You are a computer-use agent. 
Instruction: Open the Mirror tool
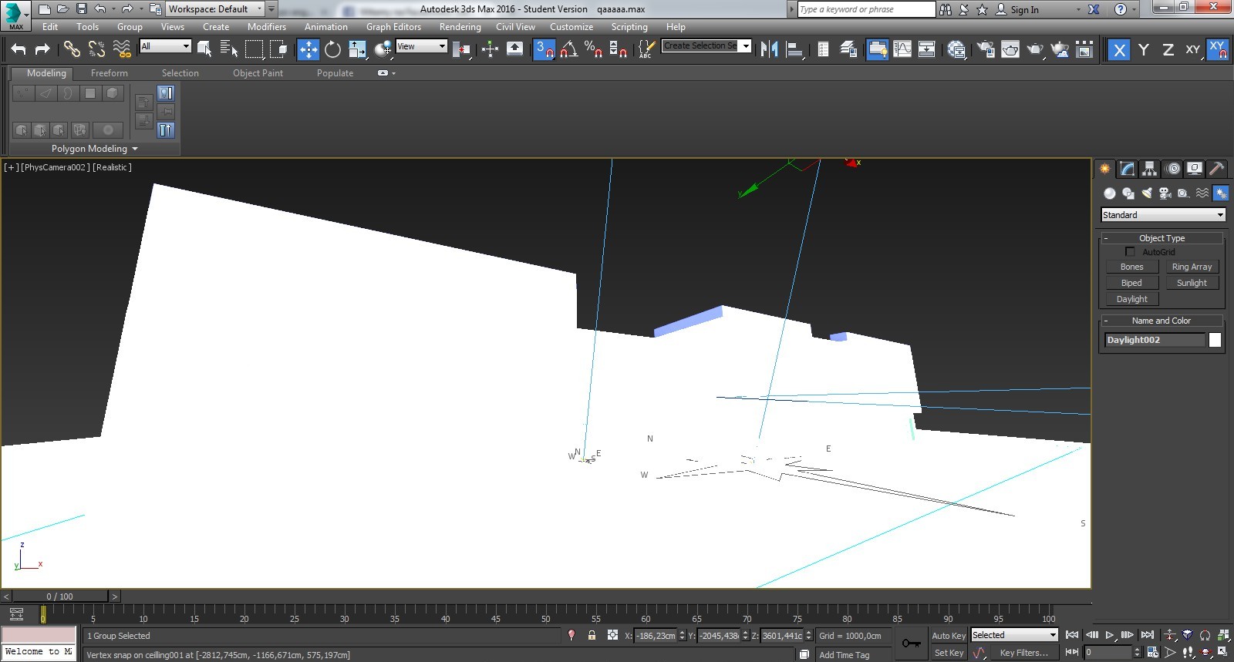(769, 49)
